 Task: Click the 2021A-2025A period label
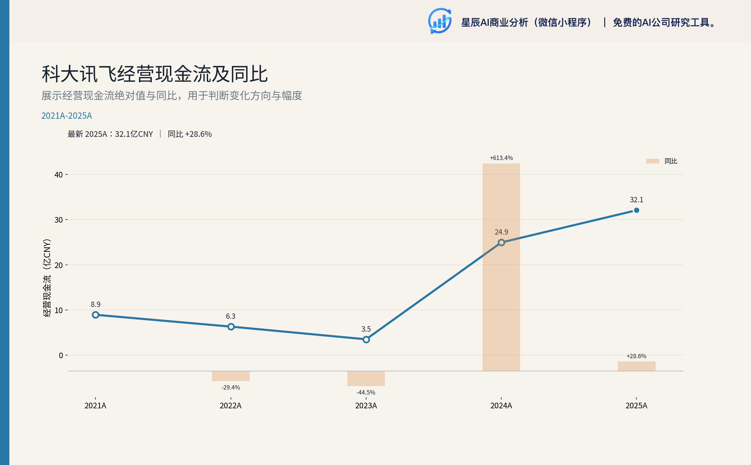(67, 116)
